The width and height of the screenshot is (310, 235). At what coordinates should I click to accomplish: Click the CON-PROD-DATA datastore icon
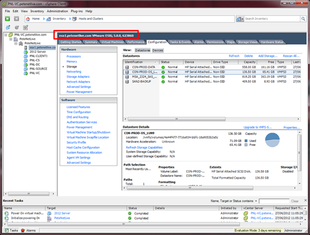127,67
